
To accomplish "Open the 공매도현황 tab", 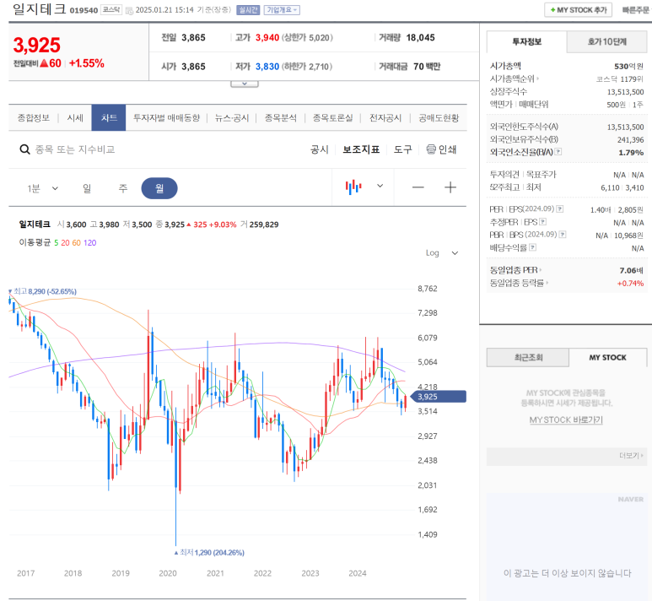I will (x=439, y=118).
